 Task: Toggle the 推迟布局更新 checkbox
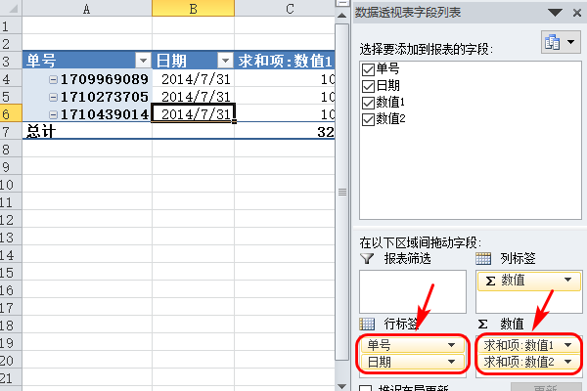[365, 388]
